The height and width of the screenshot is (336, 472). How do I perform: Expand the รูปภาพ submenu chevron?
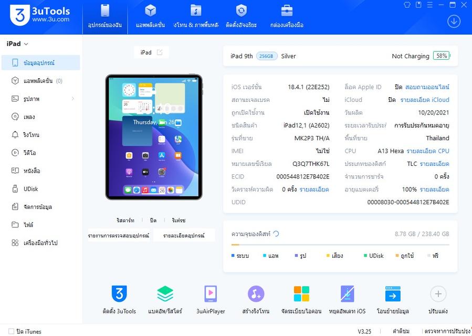(73, 99)
